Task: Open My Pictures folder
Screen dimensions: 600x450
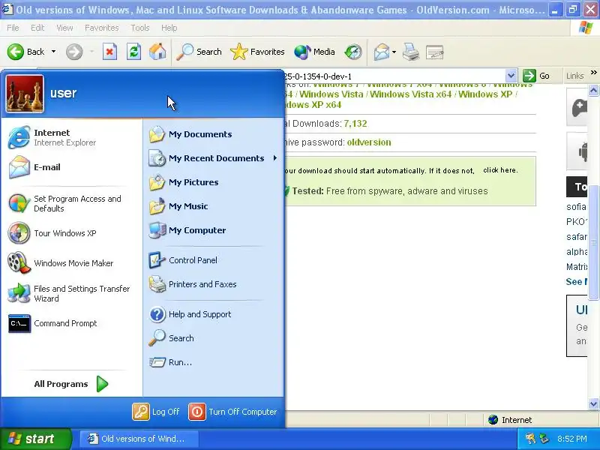Action: click(x=213, y=182)
